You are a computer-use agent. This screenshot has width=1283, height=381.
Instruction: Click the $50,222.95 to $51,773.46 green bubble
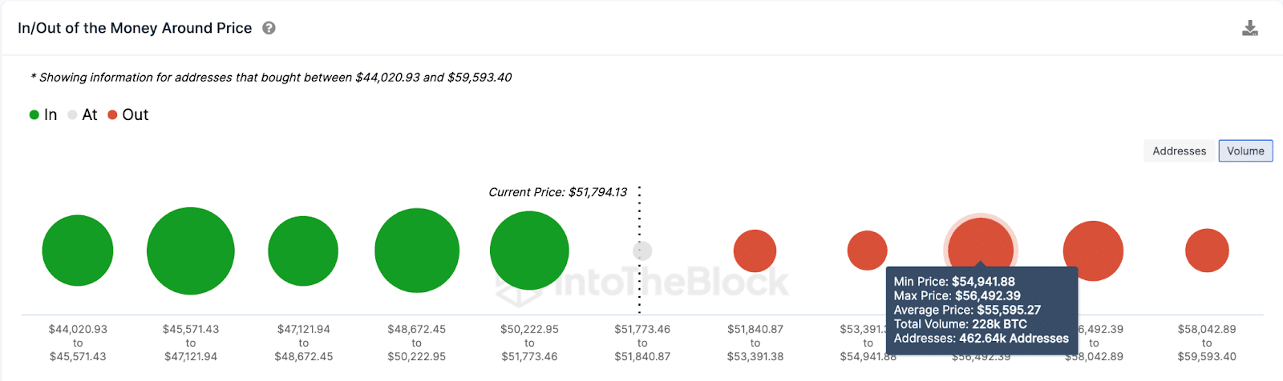(x=529, y=251)
